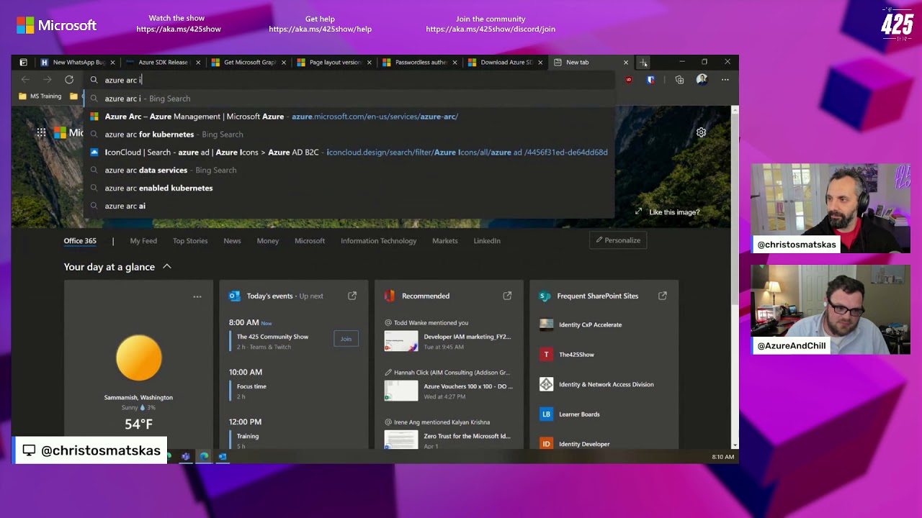Select the News feed tab
The width and height of the screenshot is (922, 518).
(x=232, y=241)
